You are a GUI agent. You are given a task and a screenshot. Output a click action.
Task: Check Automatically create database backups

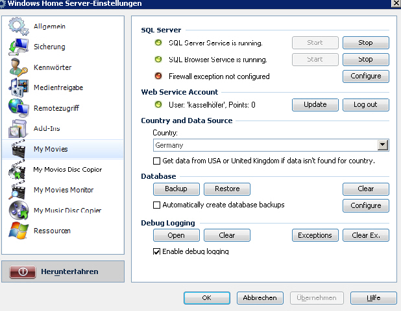tap(156, 205)
